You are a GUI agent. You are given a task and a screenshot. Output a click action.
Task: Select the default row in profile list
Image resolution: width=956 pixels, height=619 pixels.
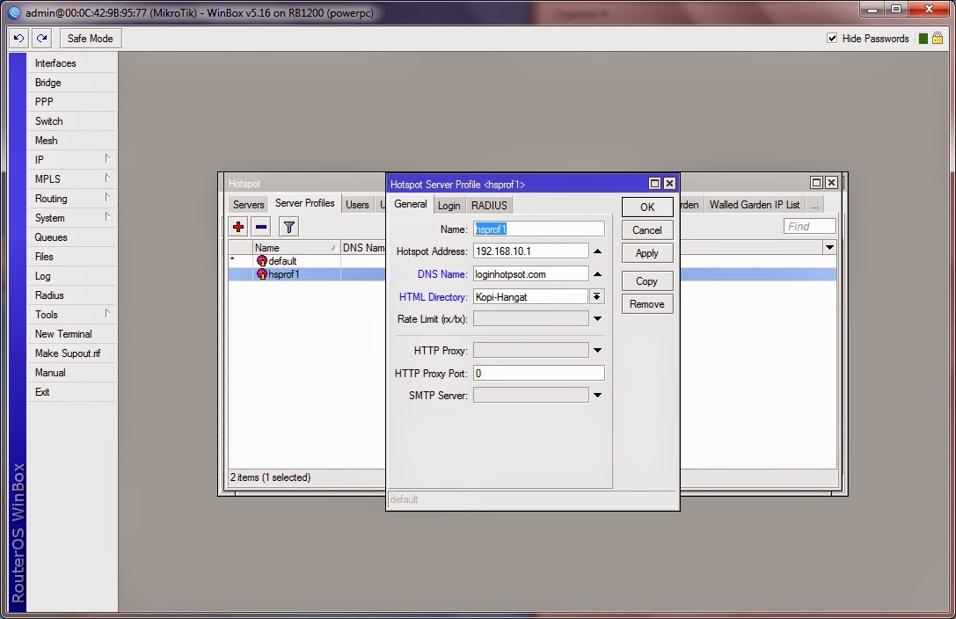tap(307, 261)
